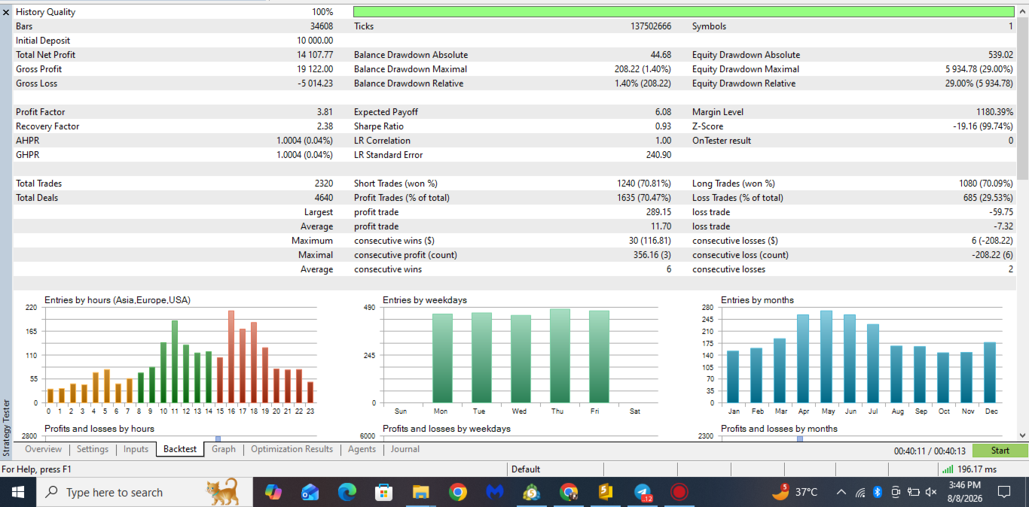
Task: Open the Windows Start menu
Action: [x=18, y=492]
